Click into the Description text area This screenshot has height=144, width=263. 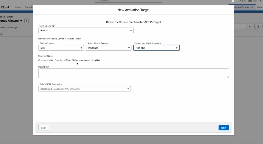pos(133,73)
